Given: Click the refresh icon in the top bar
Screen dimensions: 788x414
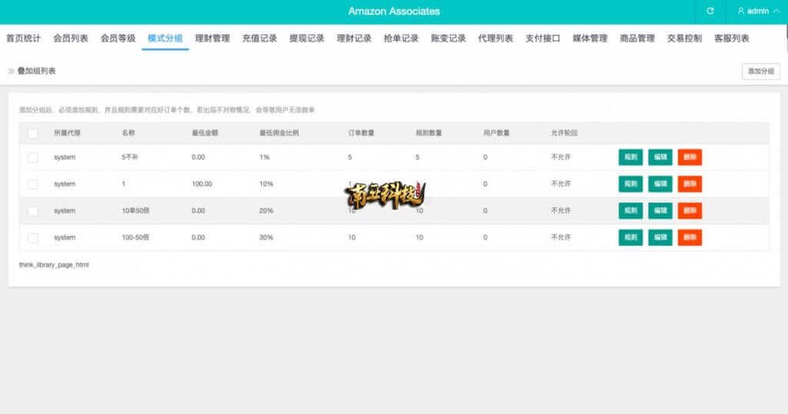Looking at the screenshot, I should coord(710,12).
